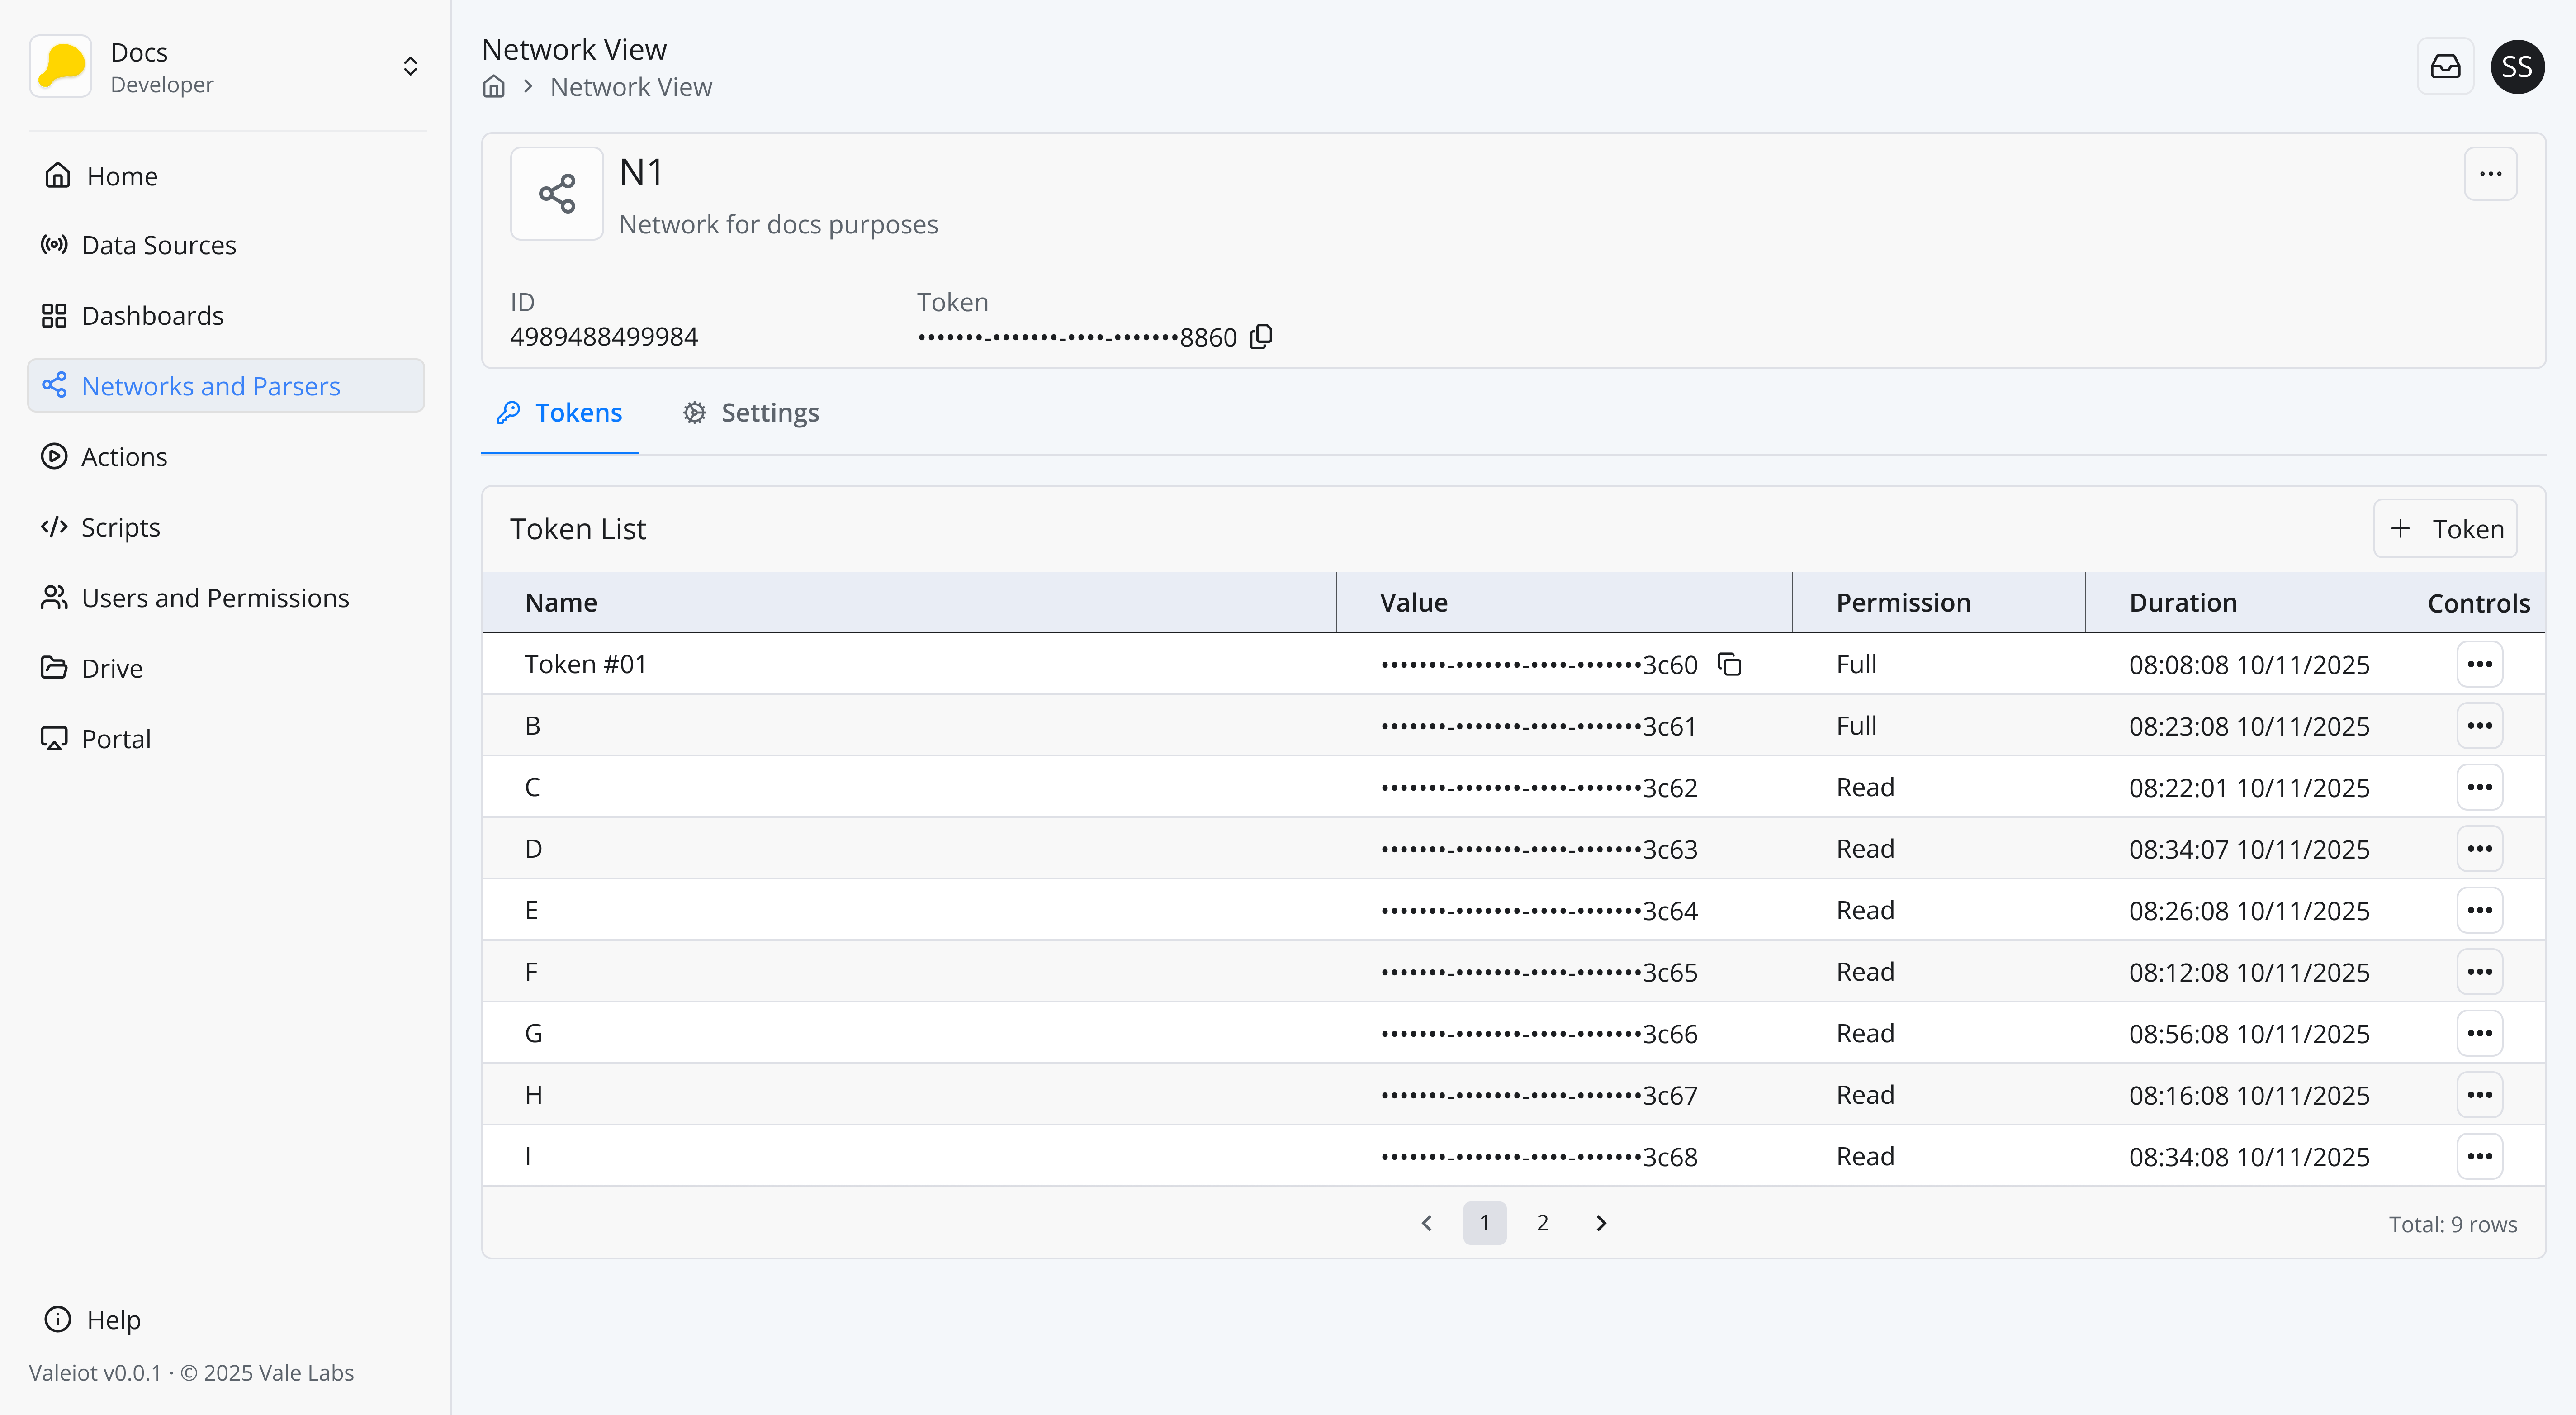Screen dimensions: 2576x1415
Task: Open Users and Permissions page
Action: pyautogui.click(x=214, y=598)
